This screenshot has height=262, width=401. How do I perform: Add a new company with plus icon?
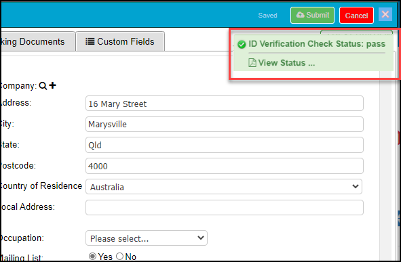[x=52, y=85]
